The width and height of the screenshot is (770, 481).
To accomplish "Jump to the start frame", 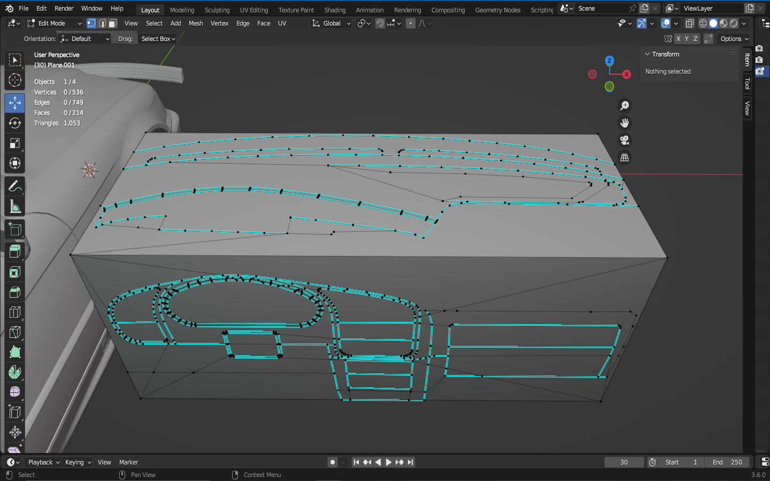I will click(356, 462).
